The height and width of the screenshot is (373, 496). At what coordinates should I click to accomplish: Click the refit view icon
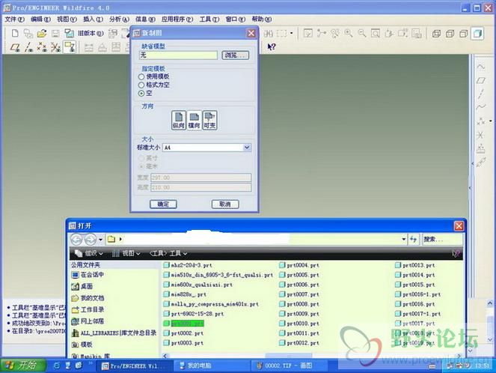click(376, 33)
